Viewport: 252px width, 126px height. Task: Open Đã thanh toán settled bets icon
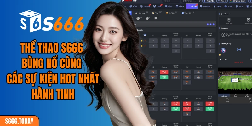(248, 20)
